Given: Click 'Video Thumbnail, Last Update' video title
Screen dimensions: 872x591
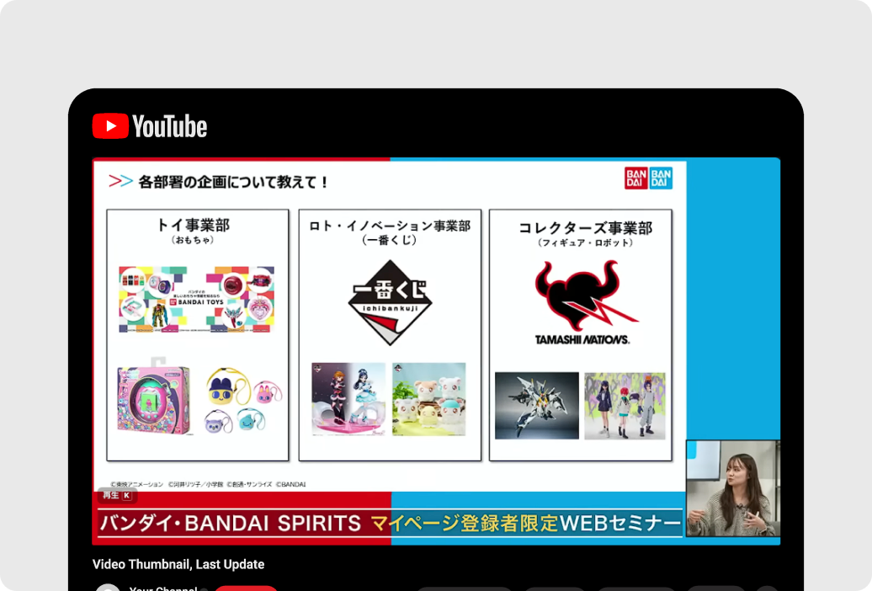Looking at the screenshot, I should pos(178,564).
